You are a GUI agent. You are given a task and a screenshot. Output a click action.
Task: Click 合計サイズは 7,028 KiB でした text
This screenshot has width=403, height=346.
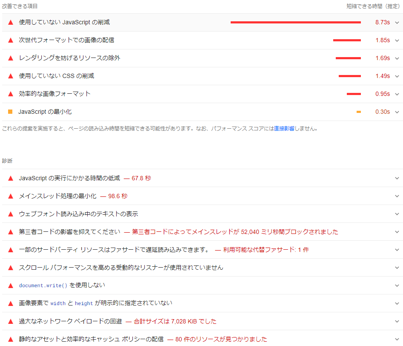coord(175,321)
